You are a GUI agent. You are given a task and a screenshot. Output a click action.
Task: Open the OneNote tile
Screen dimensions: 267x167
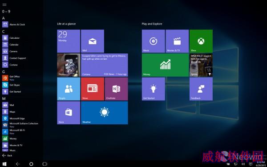[x=116, y=89]
